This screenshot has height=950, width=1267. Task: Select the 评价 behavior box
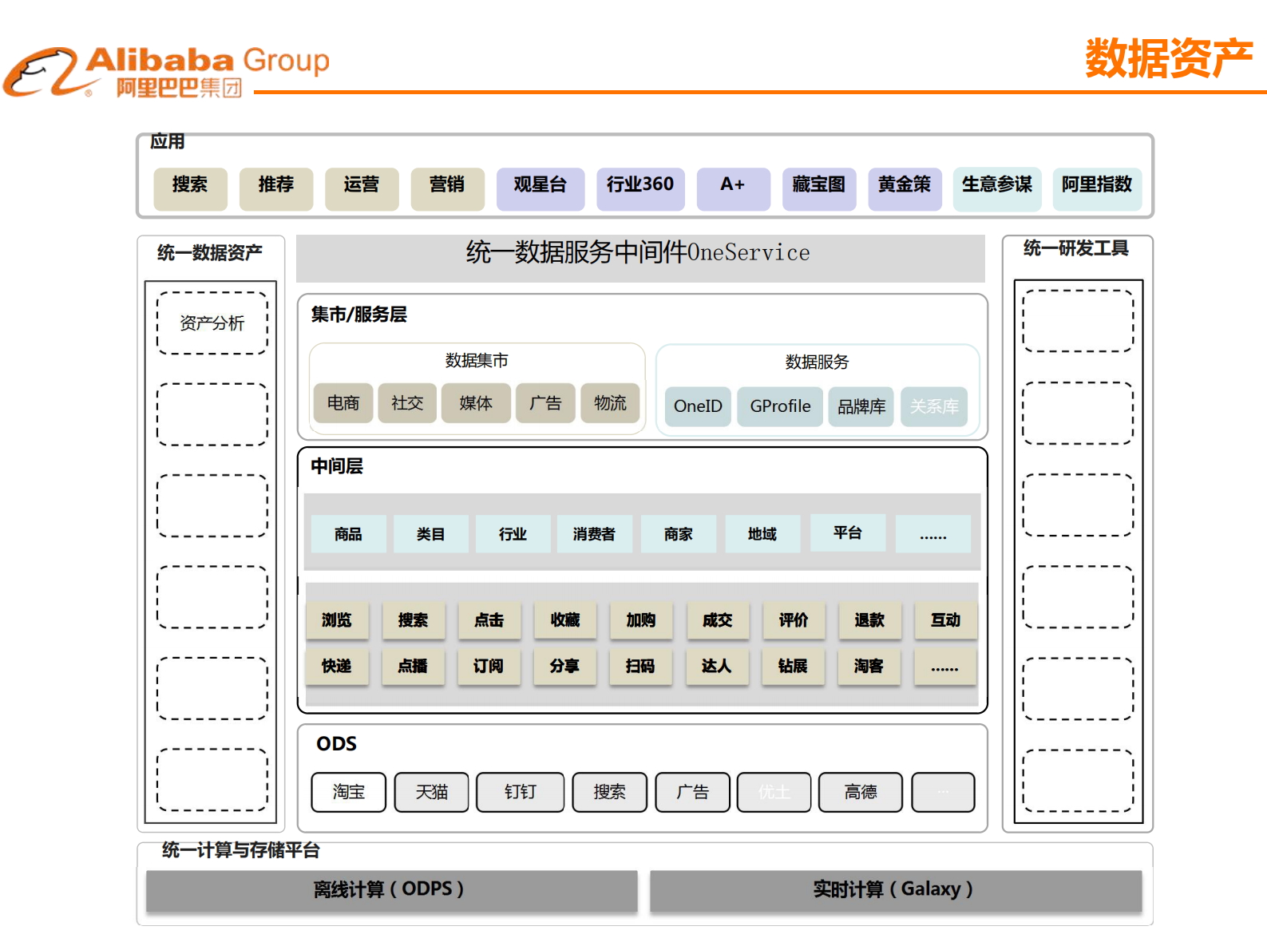(794, 620)
